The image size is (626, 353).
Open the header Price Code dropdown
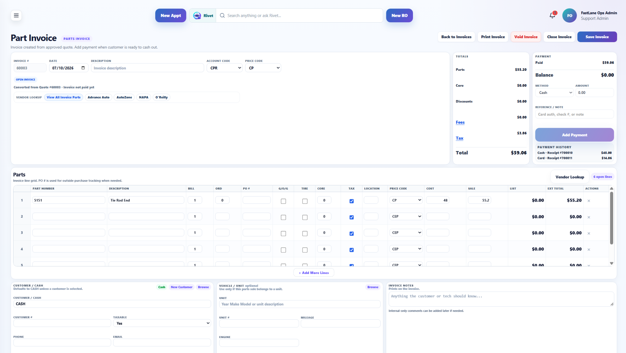tap(263, 68)
